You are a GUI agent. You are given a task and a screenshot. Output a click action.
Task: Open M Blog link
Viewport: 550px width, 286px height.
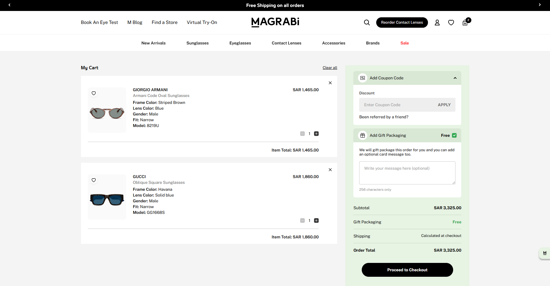click(135, 22)
